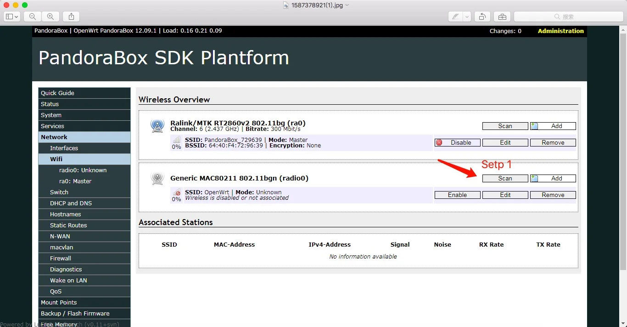This screenshot has height=327, width=627.
Task: Click the TX Rate column header
Action: click(548, 244)
